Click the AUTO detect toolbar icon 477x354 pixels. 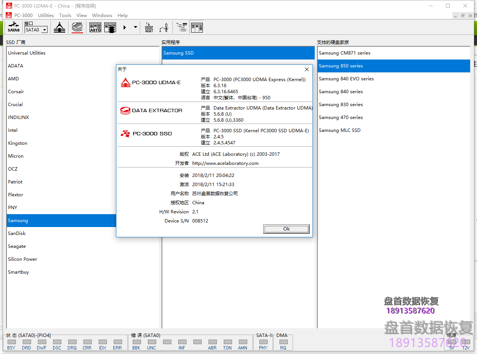95,27
